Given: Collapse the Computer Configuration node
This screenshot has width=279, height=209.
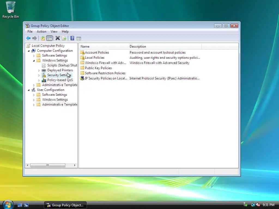Looking at the screenshot, I should tap(29, 51).
